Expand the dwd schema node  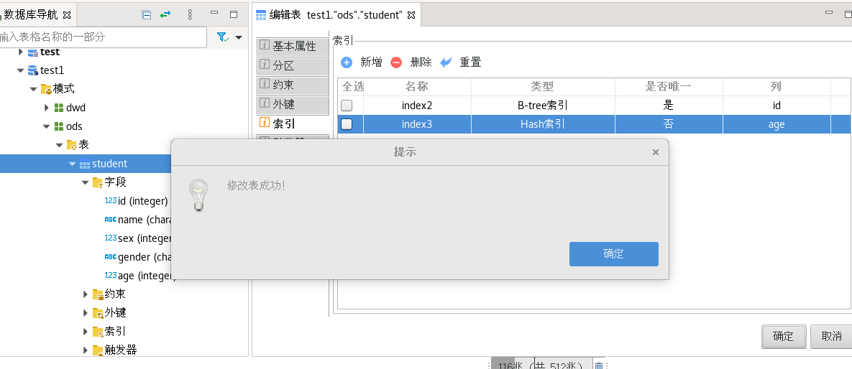[46, 108]
